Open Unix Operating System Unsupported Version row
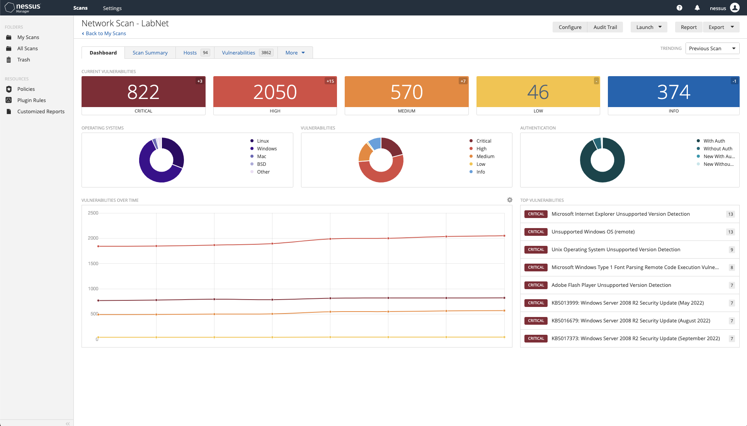747x426 pixels. tap(630, 249)
